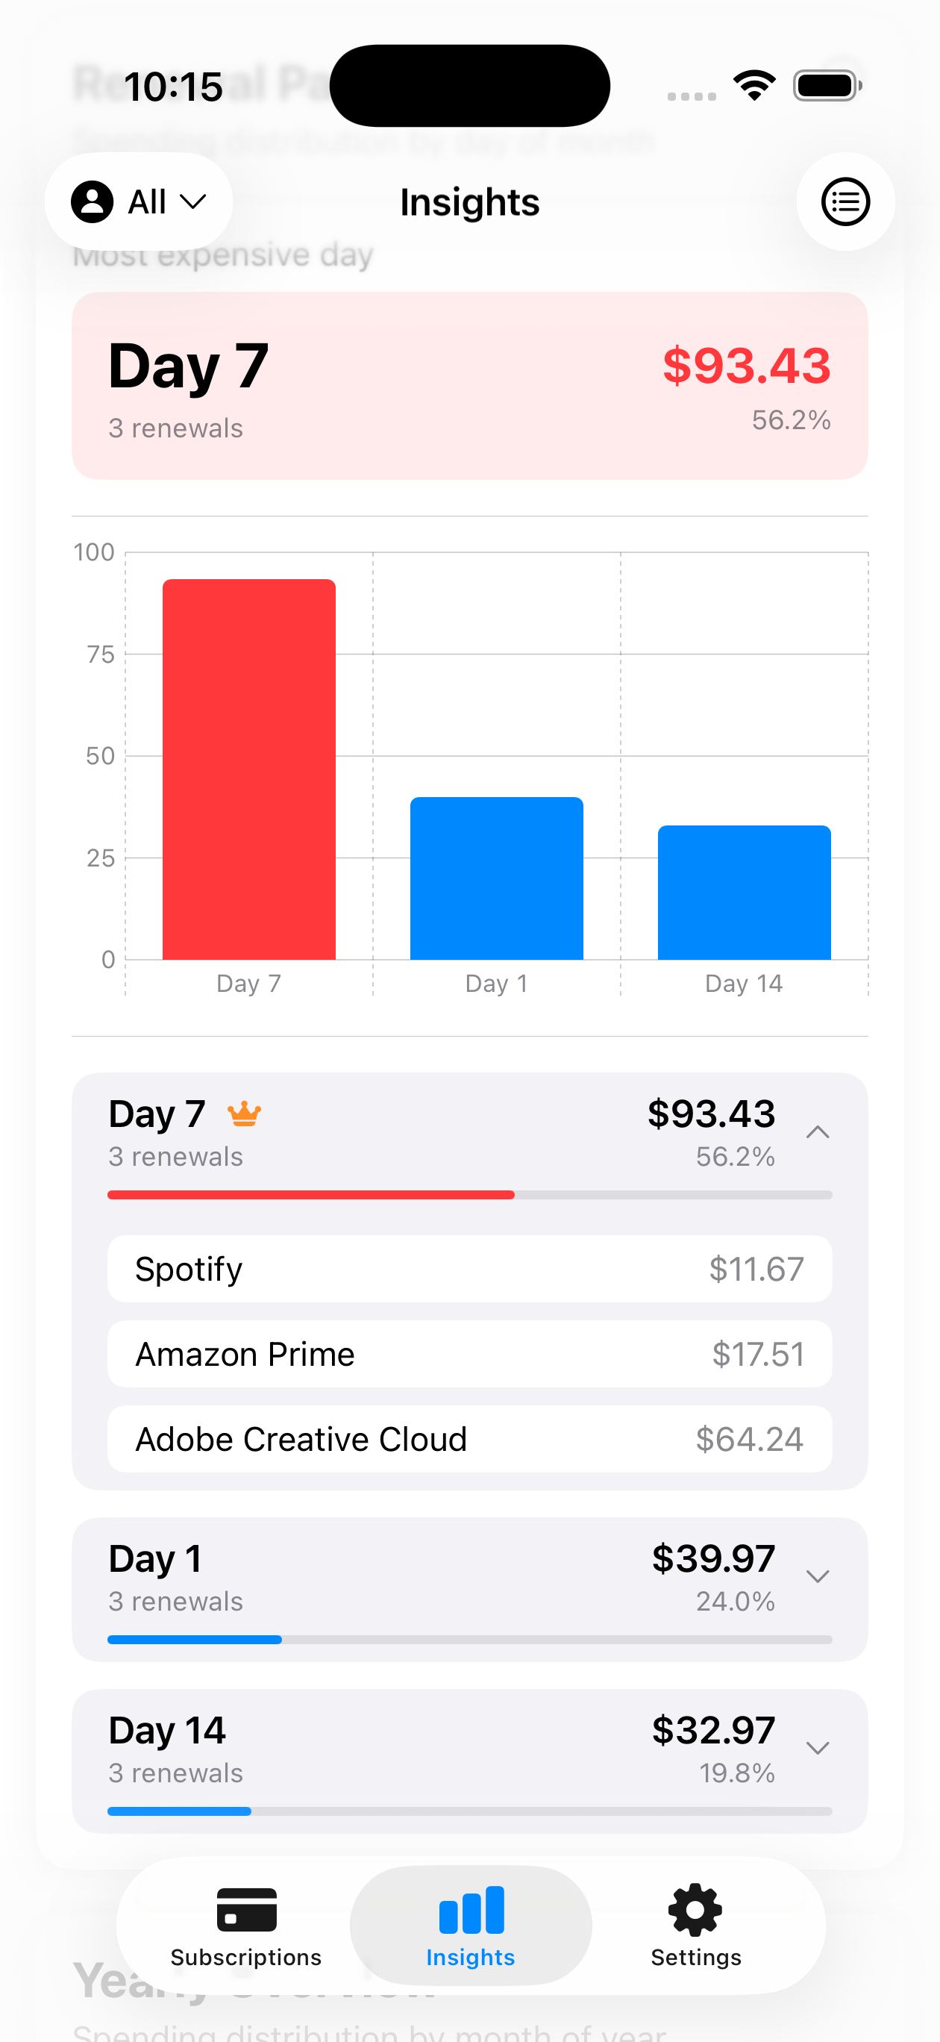Tap the profile avatar icon
The image size is (940, 2042).
pos(92,202)
